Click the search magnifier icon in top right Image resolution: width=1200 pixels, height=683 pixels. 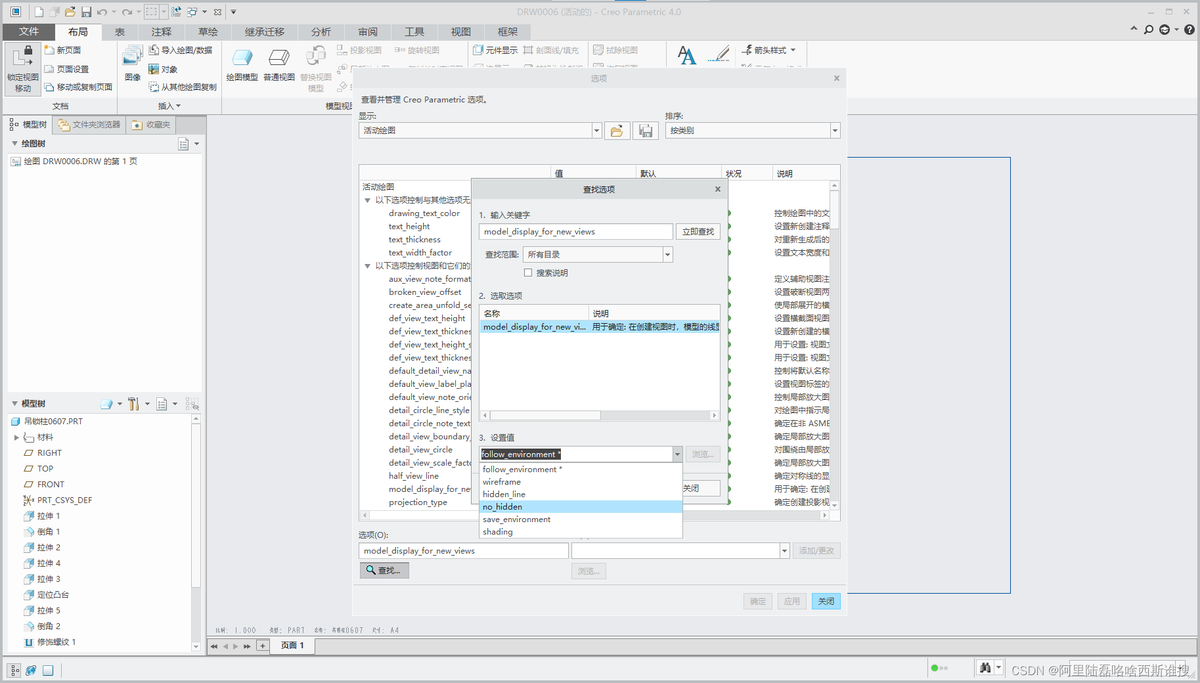1149,30
